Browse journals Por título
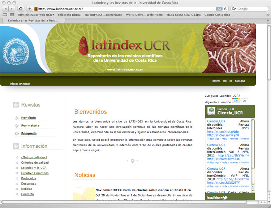The width and height of the screenshot is (271, 208). [x=29, y=118]
